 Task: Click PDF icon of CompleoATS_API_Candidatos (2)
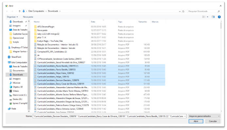click(35, 52)
